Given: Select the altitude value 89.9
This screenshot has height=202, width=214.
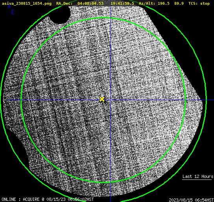Looking at the screenshot, I should coord(179,4).
